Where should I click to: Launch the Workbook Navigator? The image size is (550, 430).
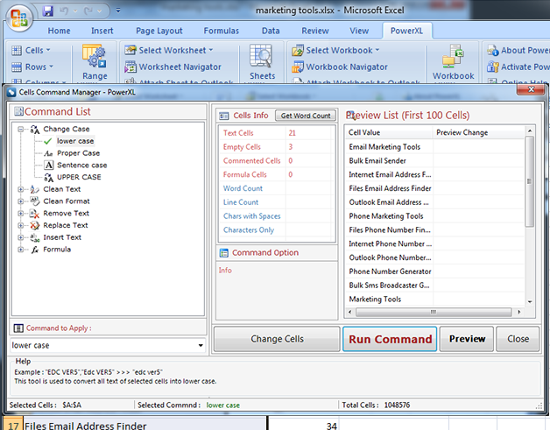340,67
